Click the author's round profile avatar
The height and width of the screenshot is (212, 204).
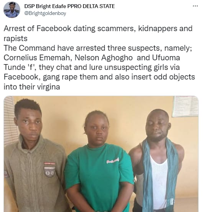[x=12, y=10]
